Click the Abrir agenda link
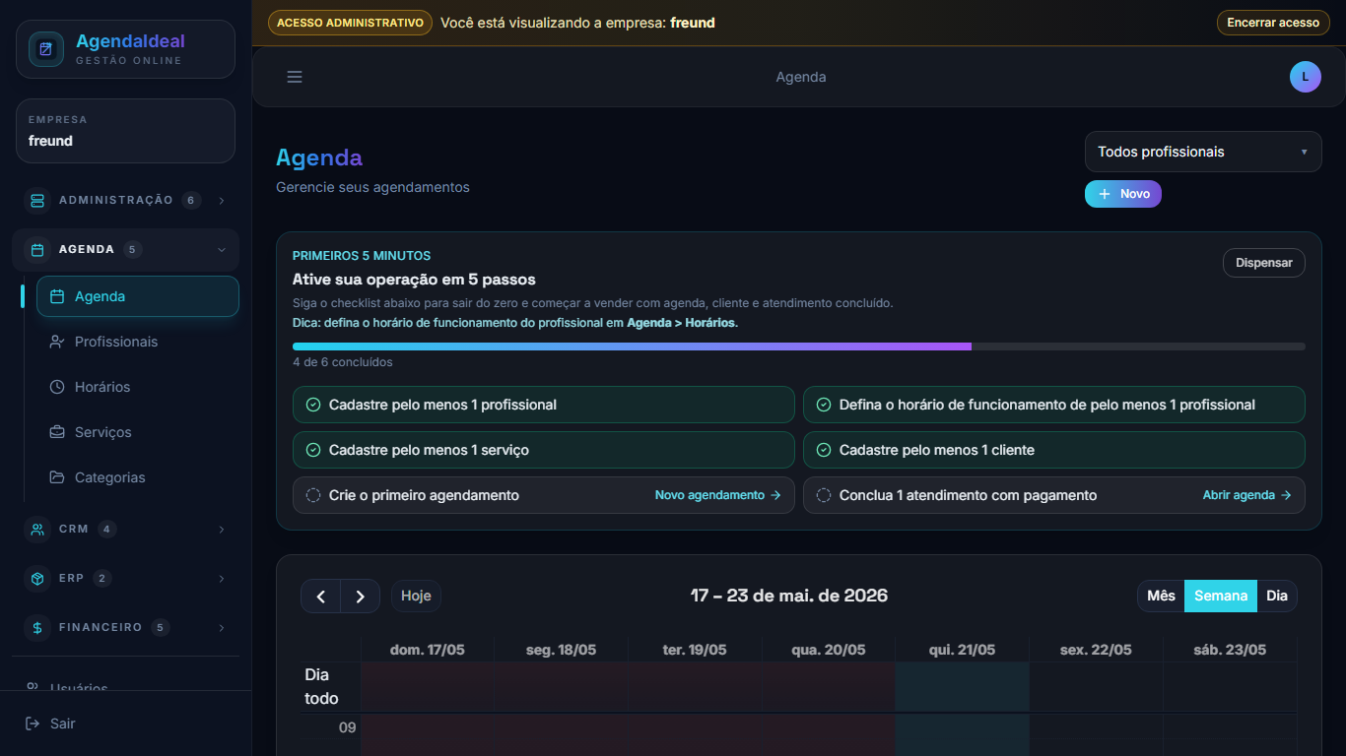 point(1246,495)
